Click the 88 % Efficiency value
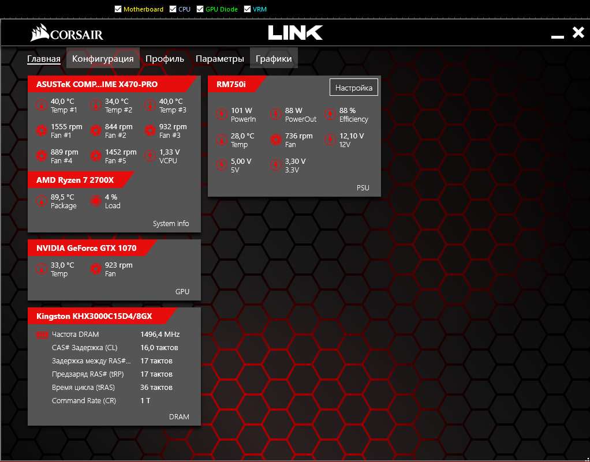 tap(348, 111)
